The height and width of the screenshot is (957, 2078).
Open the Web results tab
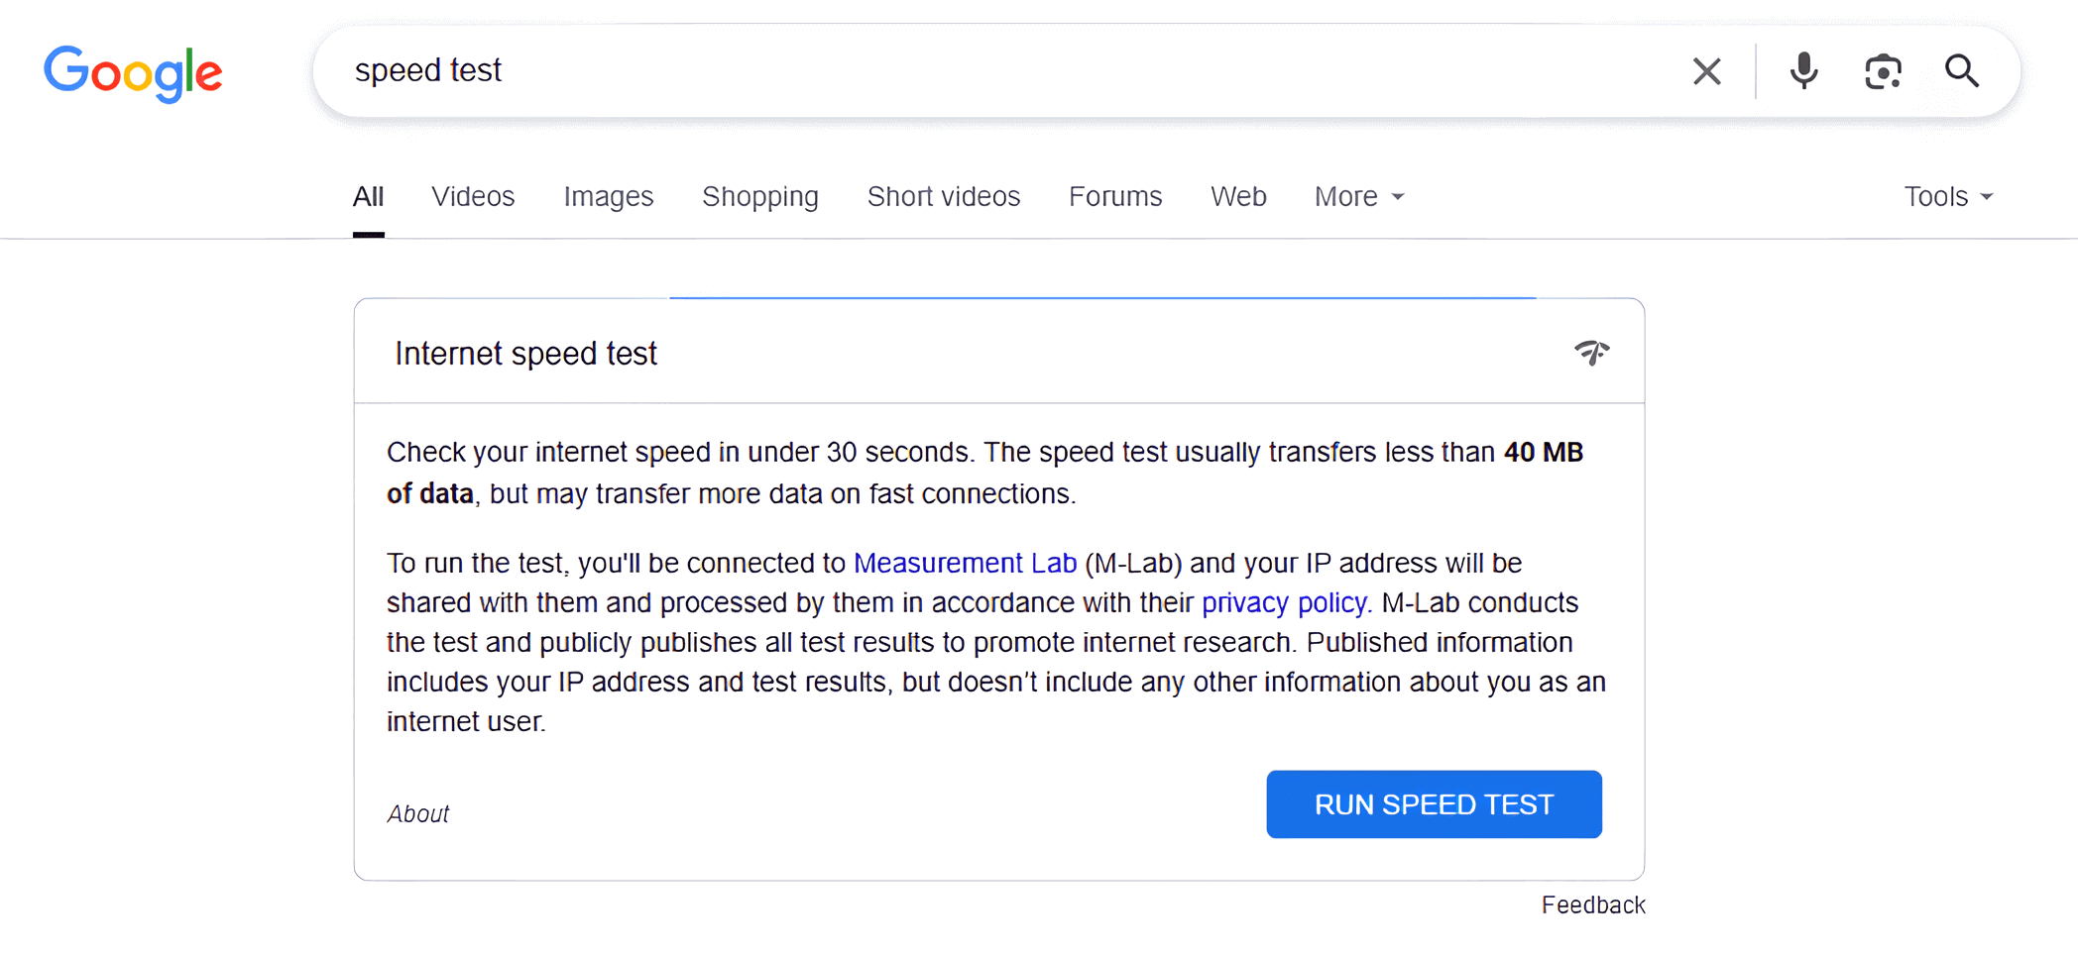coord(1237,196)
